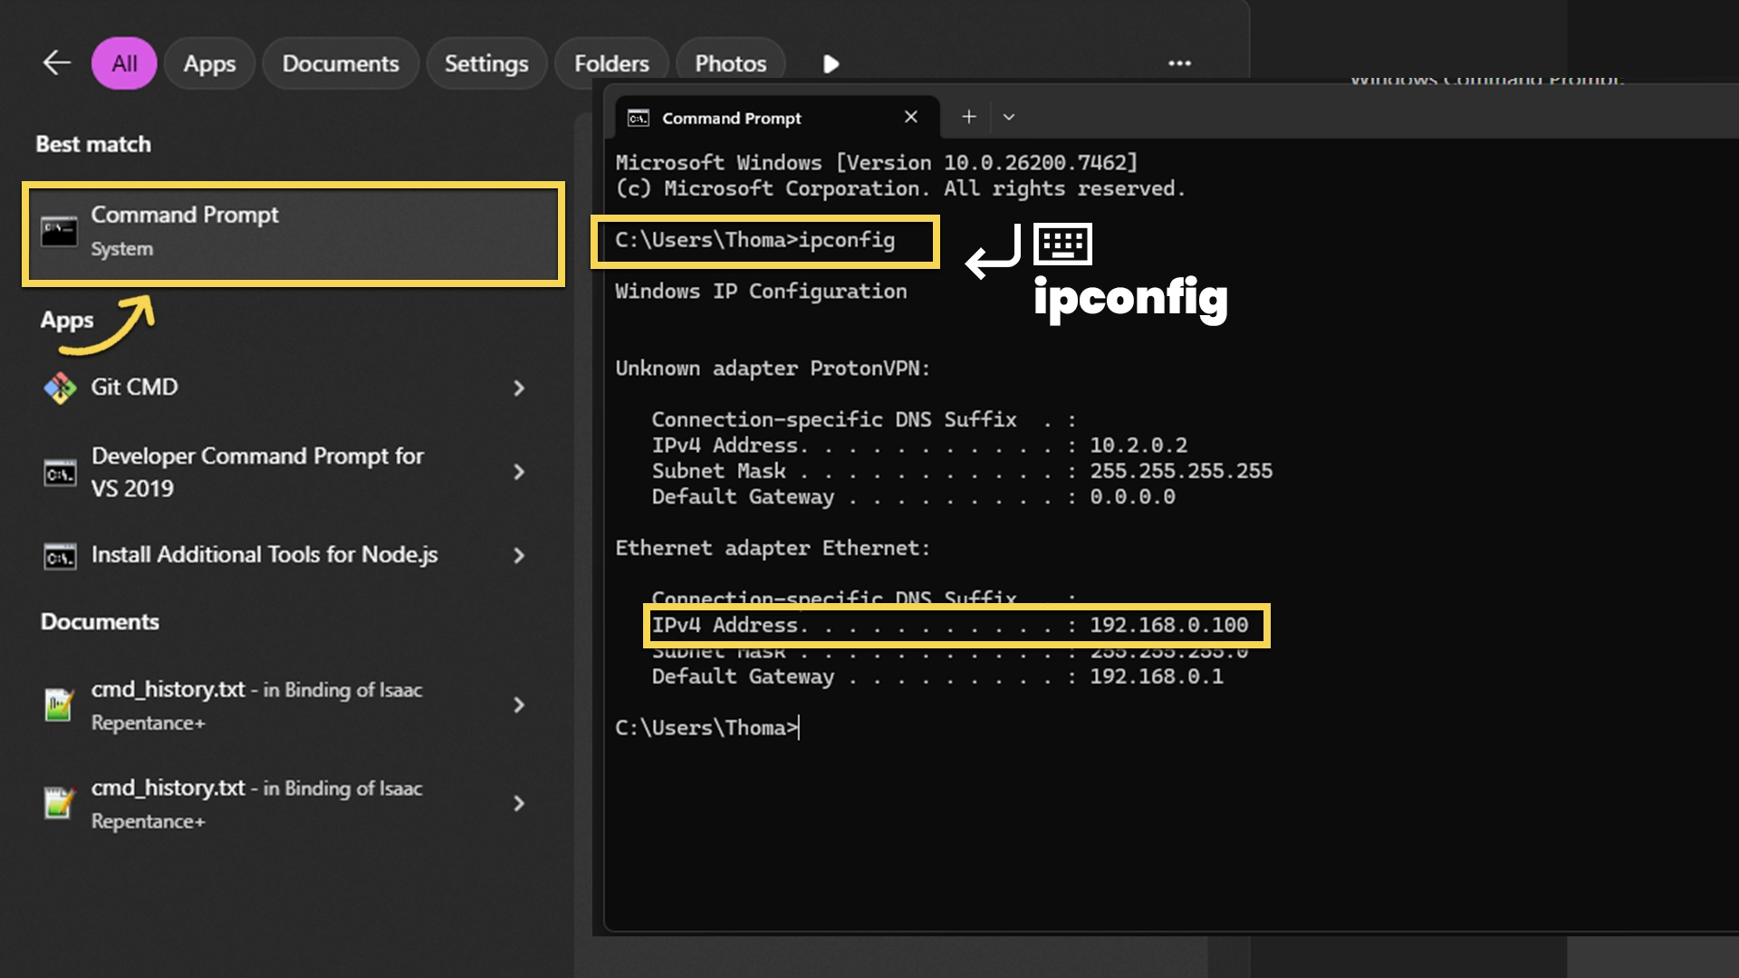The width and height of the screenshot is (1739, 978).
Task: Focus the terminal prompt C:\Users\Thoma> at bottom
Action: (706, 728)
